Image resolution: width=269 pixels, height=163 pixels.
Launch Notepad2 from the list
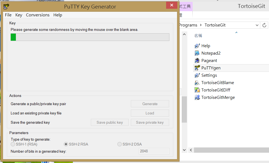pos(211,53)
